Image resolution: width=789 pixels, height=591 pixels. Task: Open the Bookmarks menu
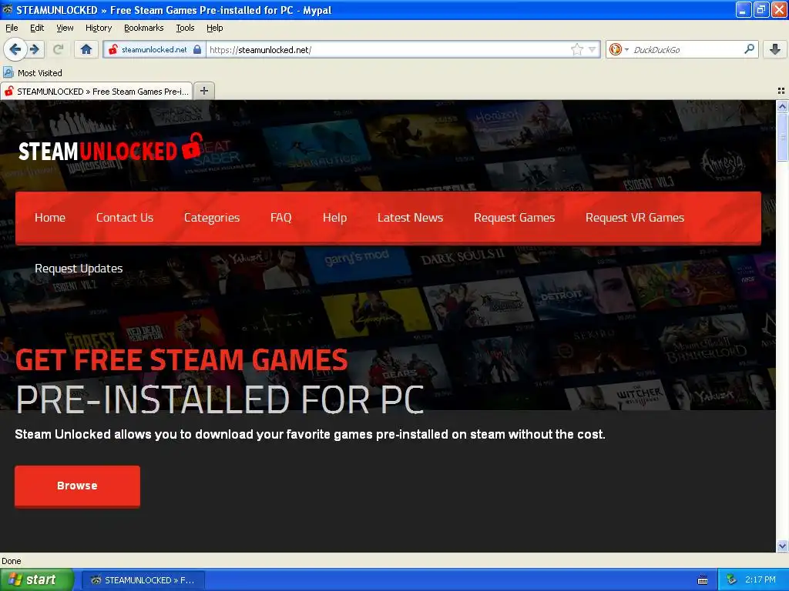(143, 28)
